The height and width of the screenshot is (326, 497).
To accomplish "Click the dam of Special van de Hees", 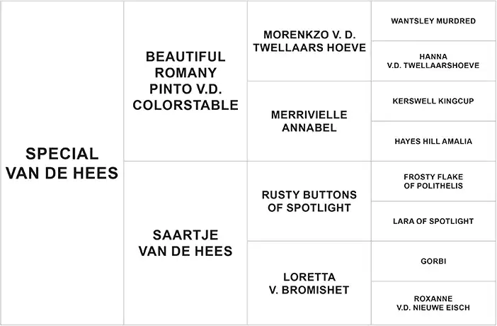I will pos(185,242).
